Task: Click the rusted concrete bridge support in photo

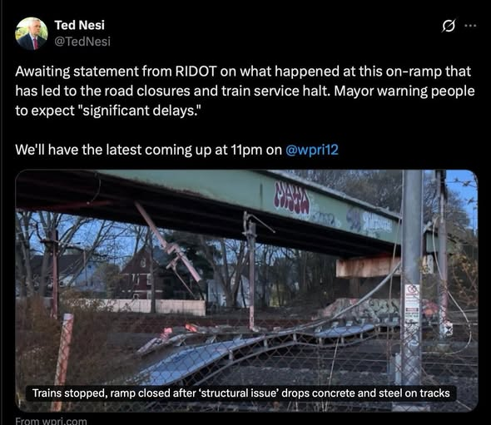Action: [x=369, y=267]
